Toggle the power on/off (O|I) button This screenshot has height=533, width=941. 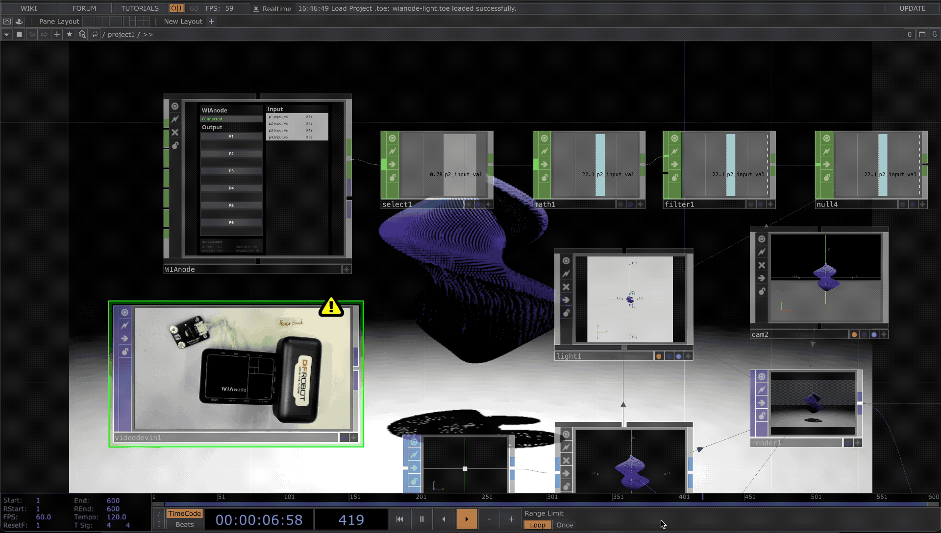176,8
